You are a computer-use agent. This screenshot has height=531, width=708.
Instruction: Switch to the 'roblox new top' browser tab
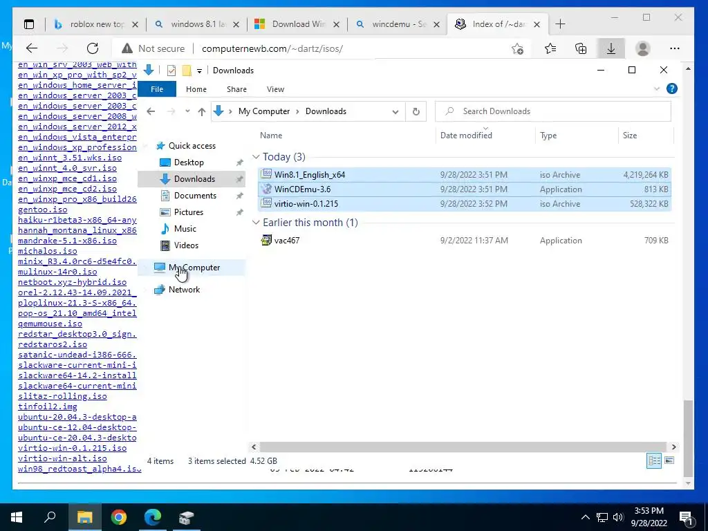tap(96, 24)
